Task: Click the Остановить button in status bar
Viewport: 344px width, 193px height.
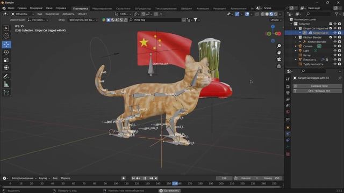Action: point(170,191)
